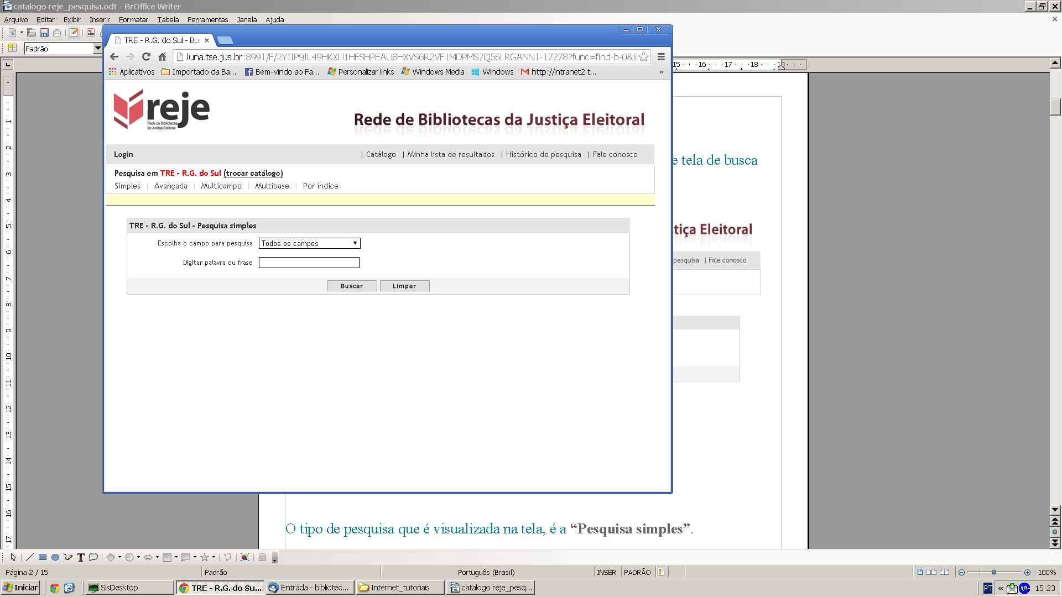Click the Login link
This screenshot has width=1062, height=597.
(x=123, y=155)
